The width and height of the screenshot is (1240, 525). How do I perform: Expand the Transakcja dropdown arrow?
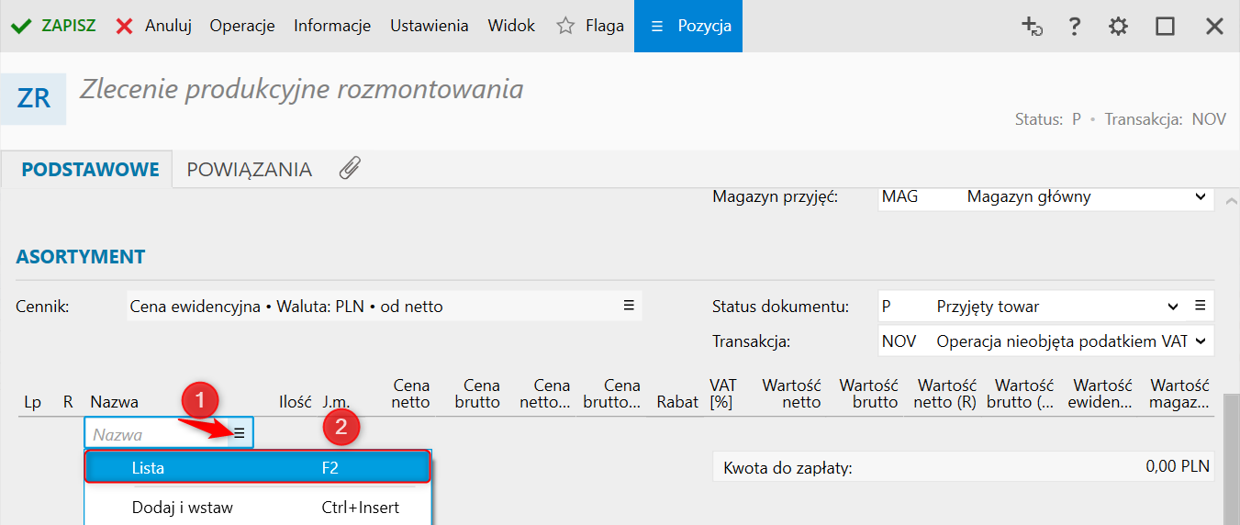pyautogui.click(x=1201, y=341)
